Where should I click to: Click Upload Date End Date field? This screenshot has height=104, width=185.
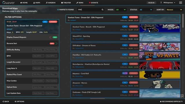click(x=51, y=87)
